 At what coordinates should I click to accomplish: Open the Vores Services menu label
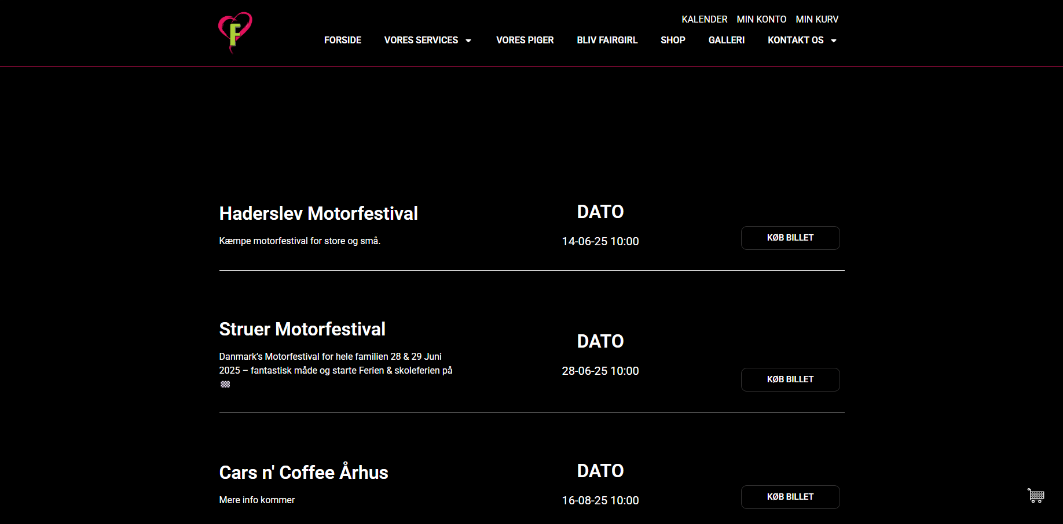coord(421,40)
